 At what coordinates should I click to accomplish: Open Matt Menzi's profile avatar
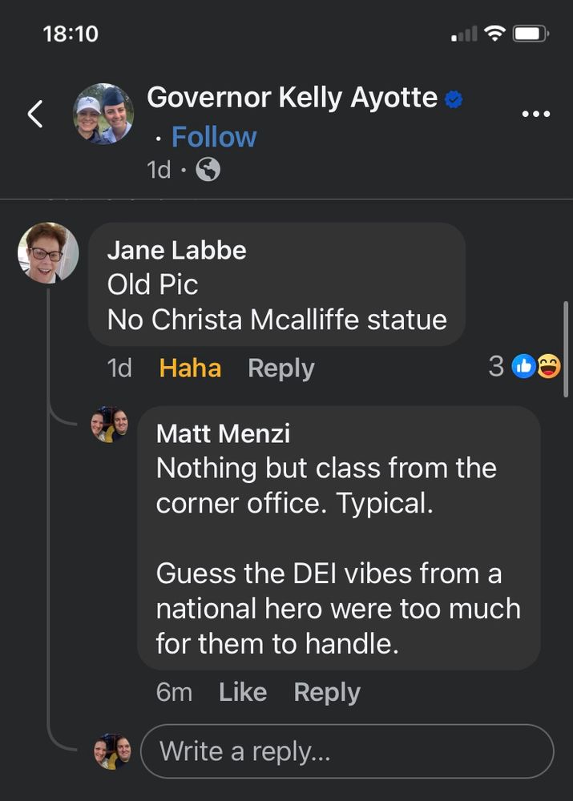pos(110,425)
